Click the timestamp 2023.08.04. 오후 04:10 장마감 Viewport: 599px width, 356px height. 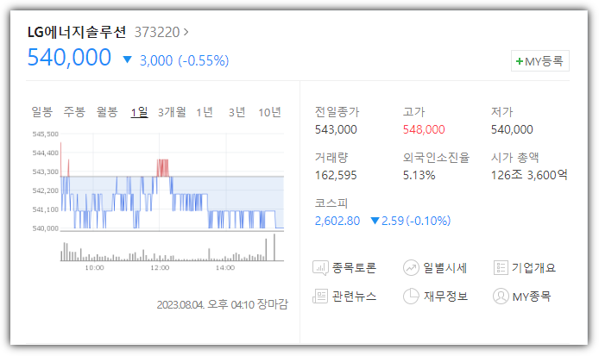(x=223, y=304)
